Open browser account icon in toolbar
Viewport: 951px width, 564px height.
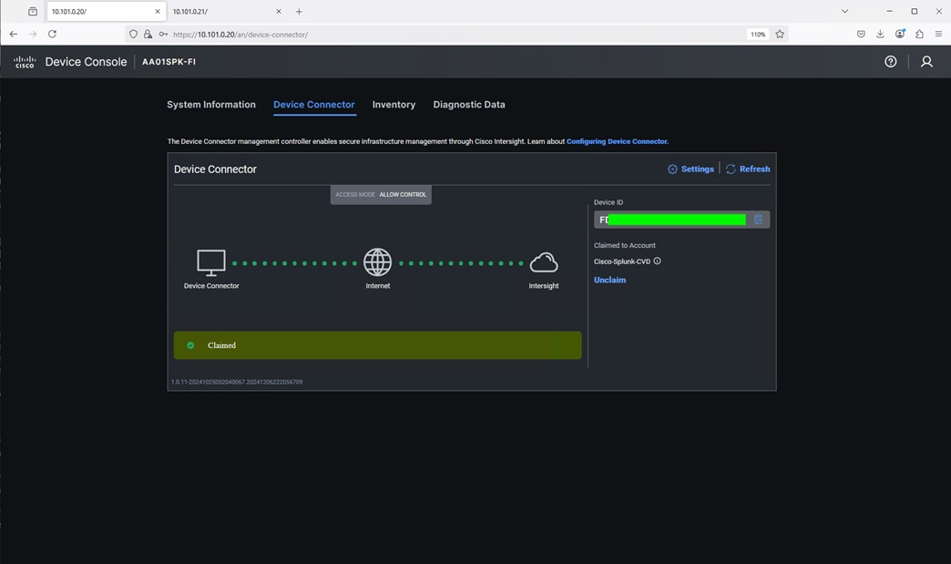click(900, 34)
